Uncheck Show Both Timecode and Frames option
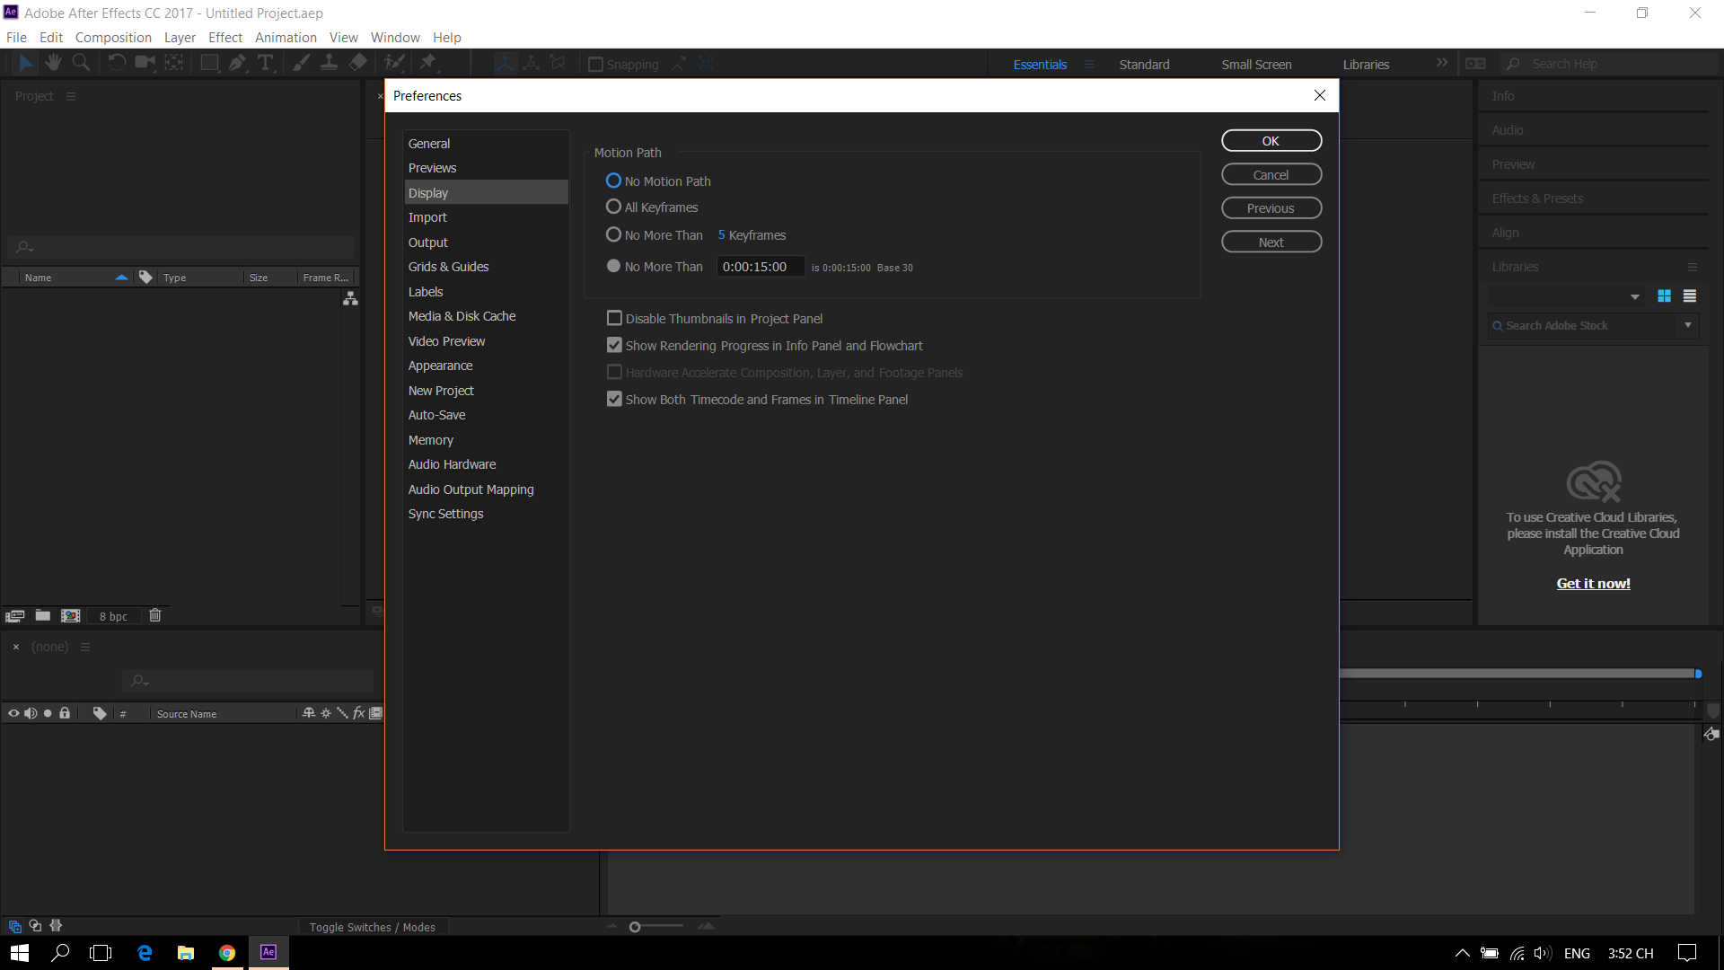This screenshot has width=1724, height=970. point(615,399)
